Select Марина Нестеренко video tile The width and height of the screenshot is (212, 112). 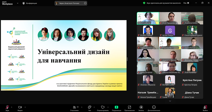(170, 43)
